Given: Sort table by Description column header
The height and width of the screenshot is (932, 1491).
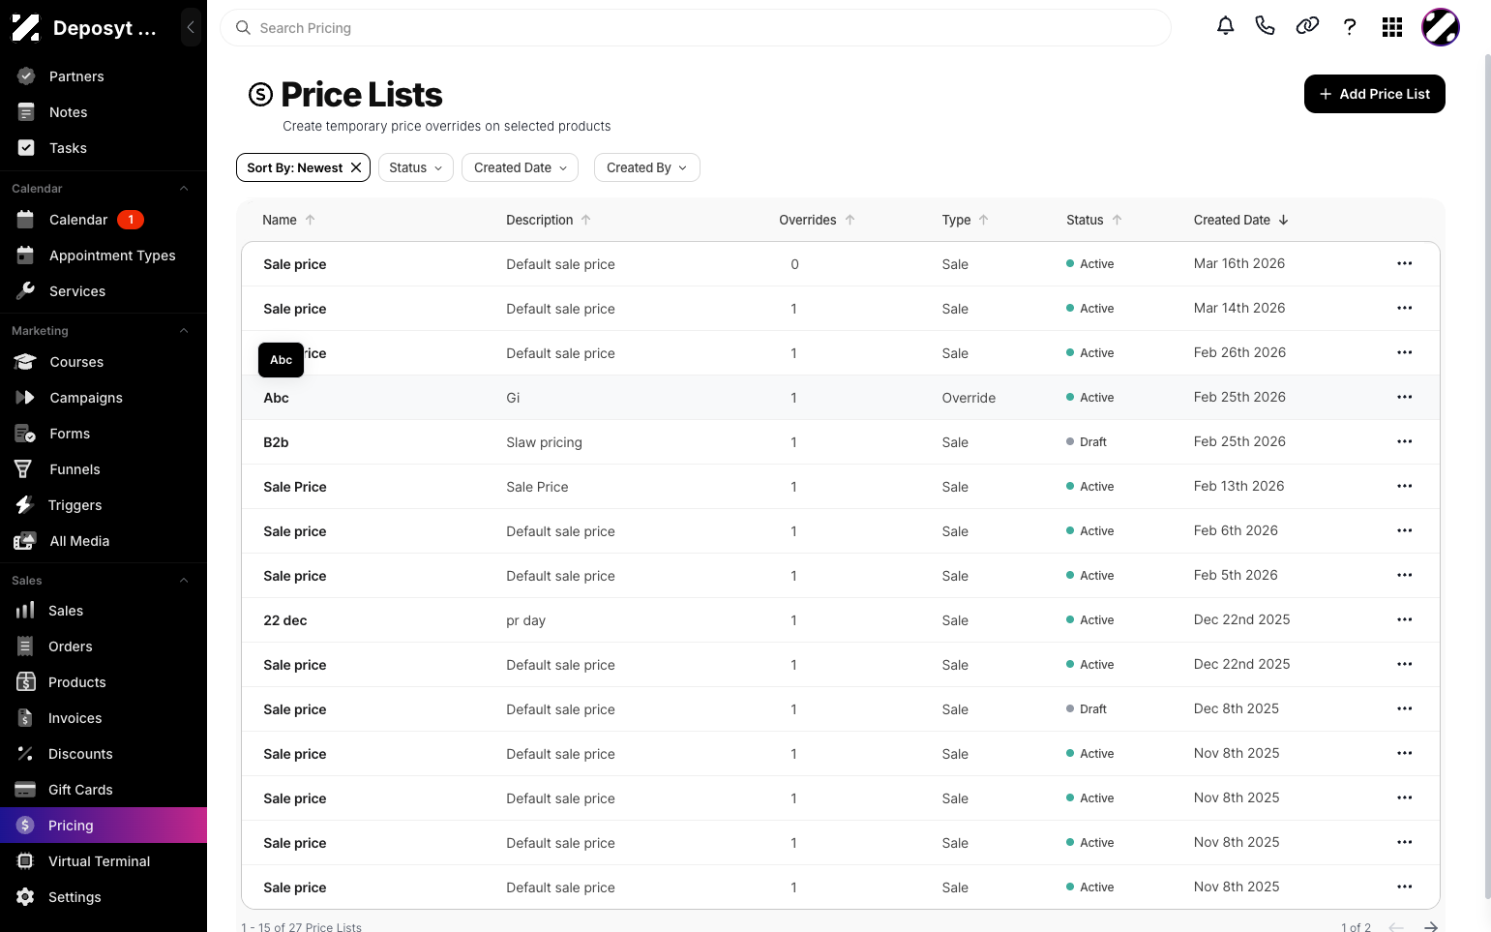Looking at the screenshot, I should [x=549, y=220].
